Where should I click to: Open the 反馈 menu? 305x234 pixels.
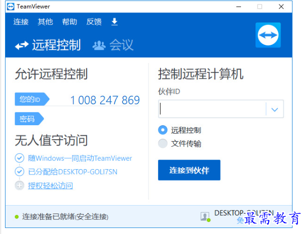pos(94,22)
